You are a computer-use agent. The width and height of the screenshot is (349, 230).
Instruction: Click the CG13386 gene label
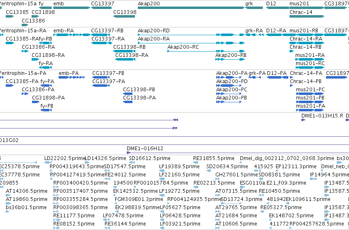[33, 20]
